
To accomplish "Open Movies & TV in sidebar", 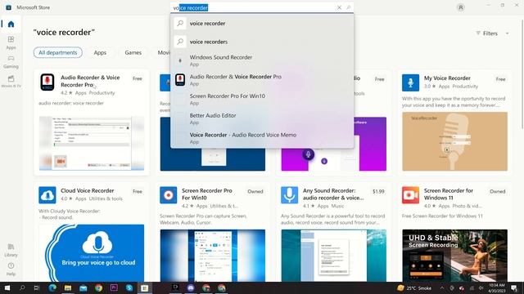I will tap(11, 82).
